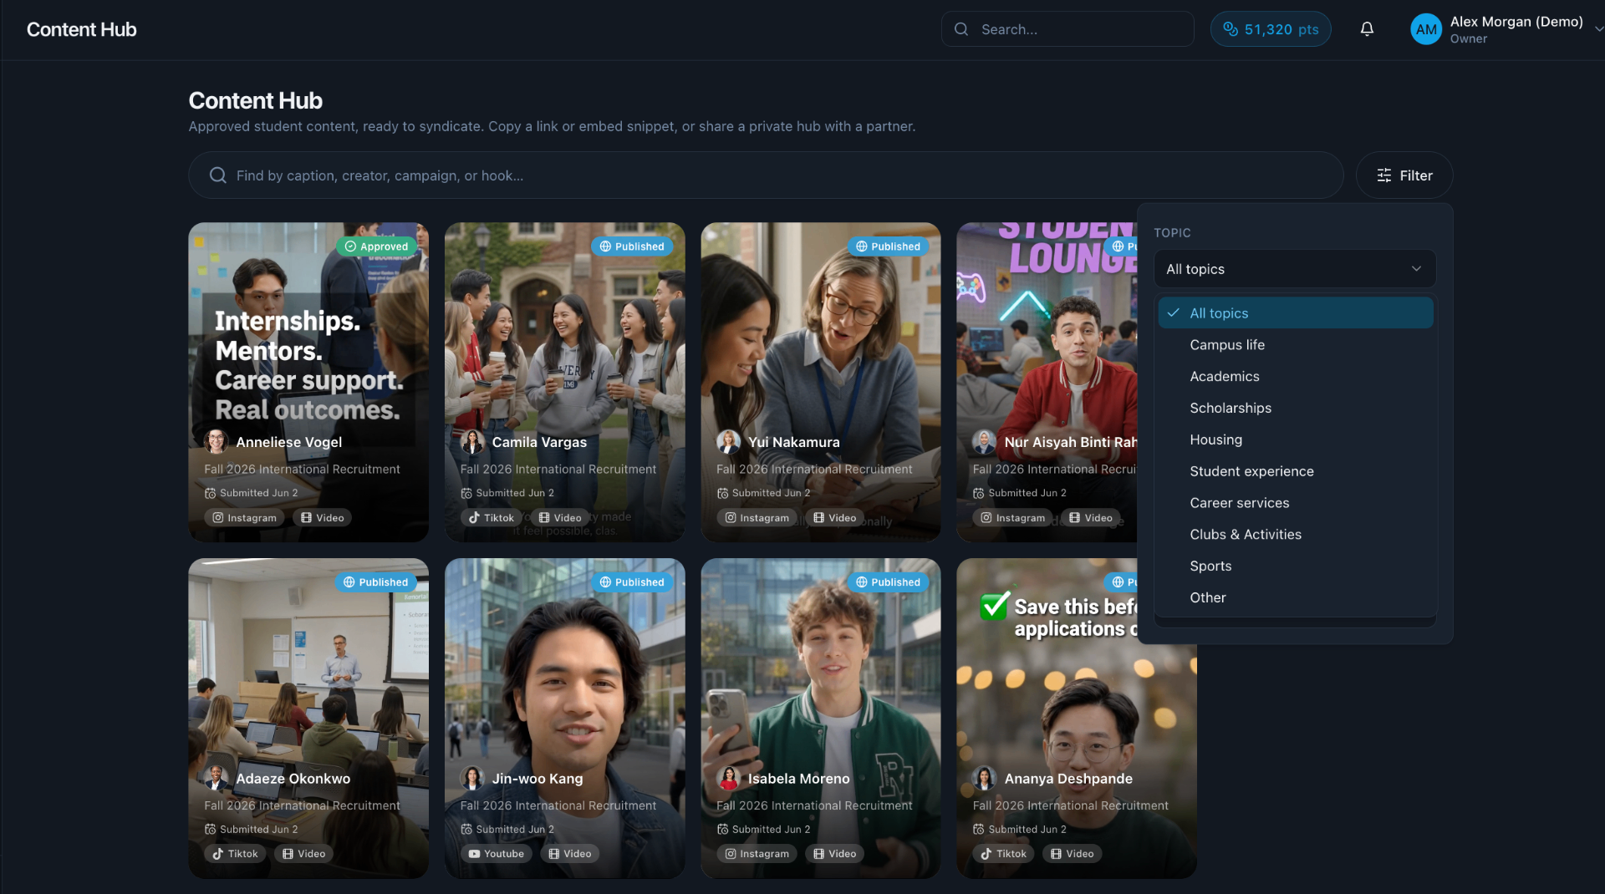Click the top bar search magnifier icon
This screenshot has height=894, width=1605.
tap(961, 29)
